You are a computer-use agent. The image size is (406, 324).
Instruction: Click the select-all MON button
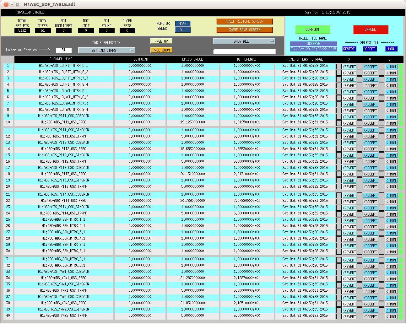point(391,49)
